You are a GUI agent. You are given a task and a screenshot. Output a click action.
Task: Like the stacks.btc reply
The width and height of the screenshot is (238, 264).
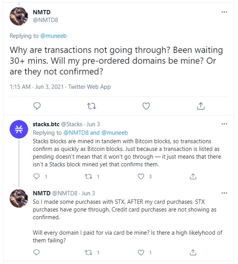[x=142, y=176]
